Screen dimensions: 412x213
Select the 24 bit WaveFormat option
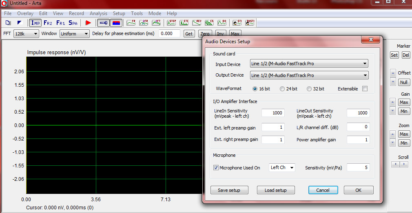[x=288, y=89]
